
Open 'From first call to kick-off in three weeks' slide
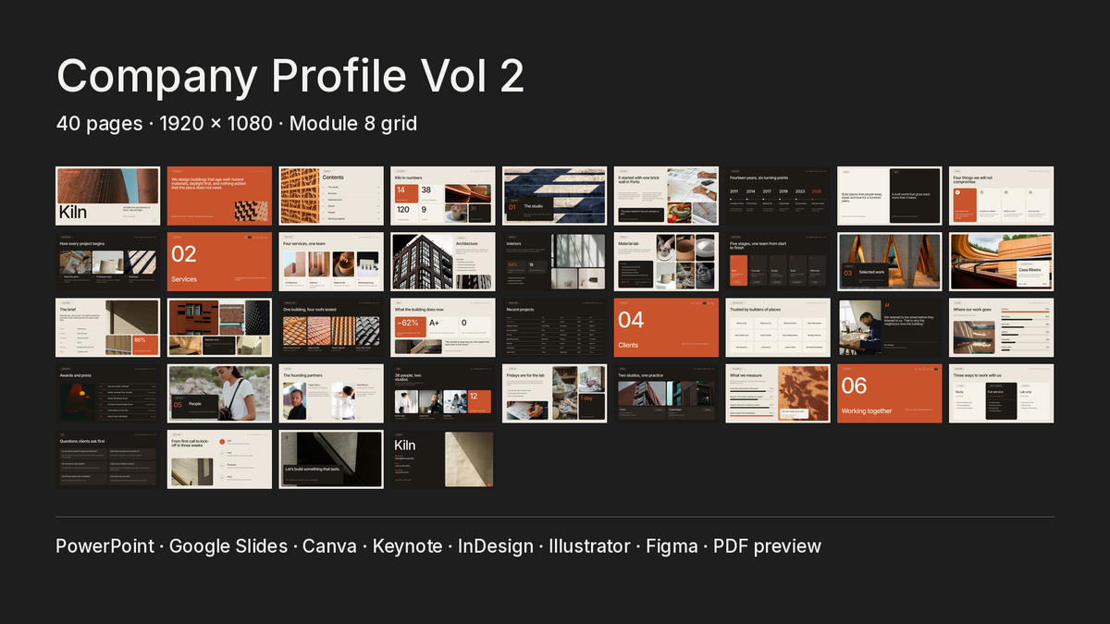219,459
